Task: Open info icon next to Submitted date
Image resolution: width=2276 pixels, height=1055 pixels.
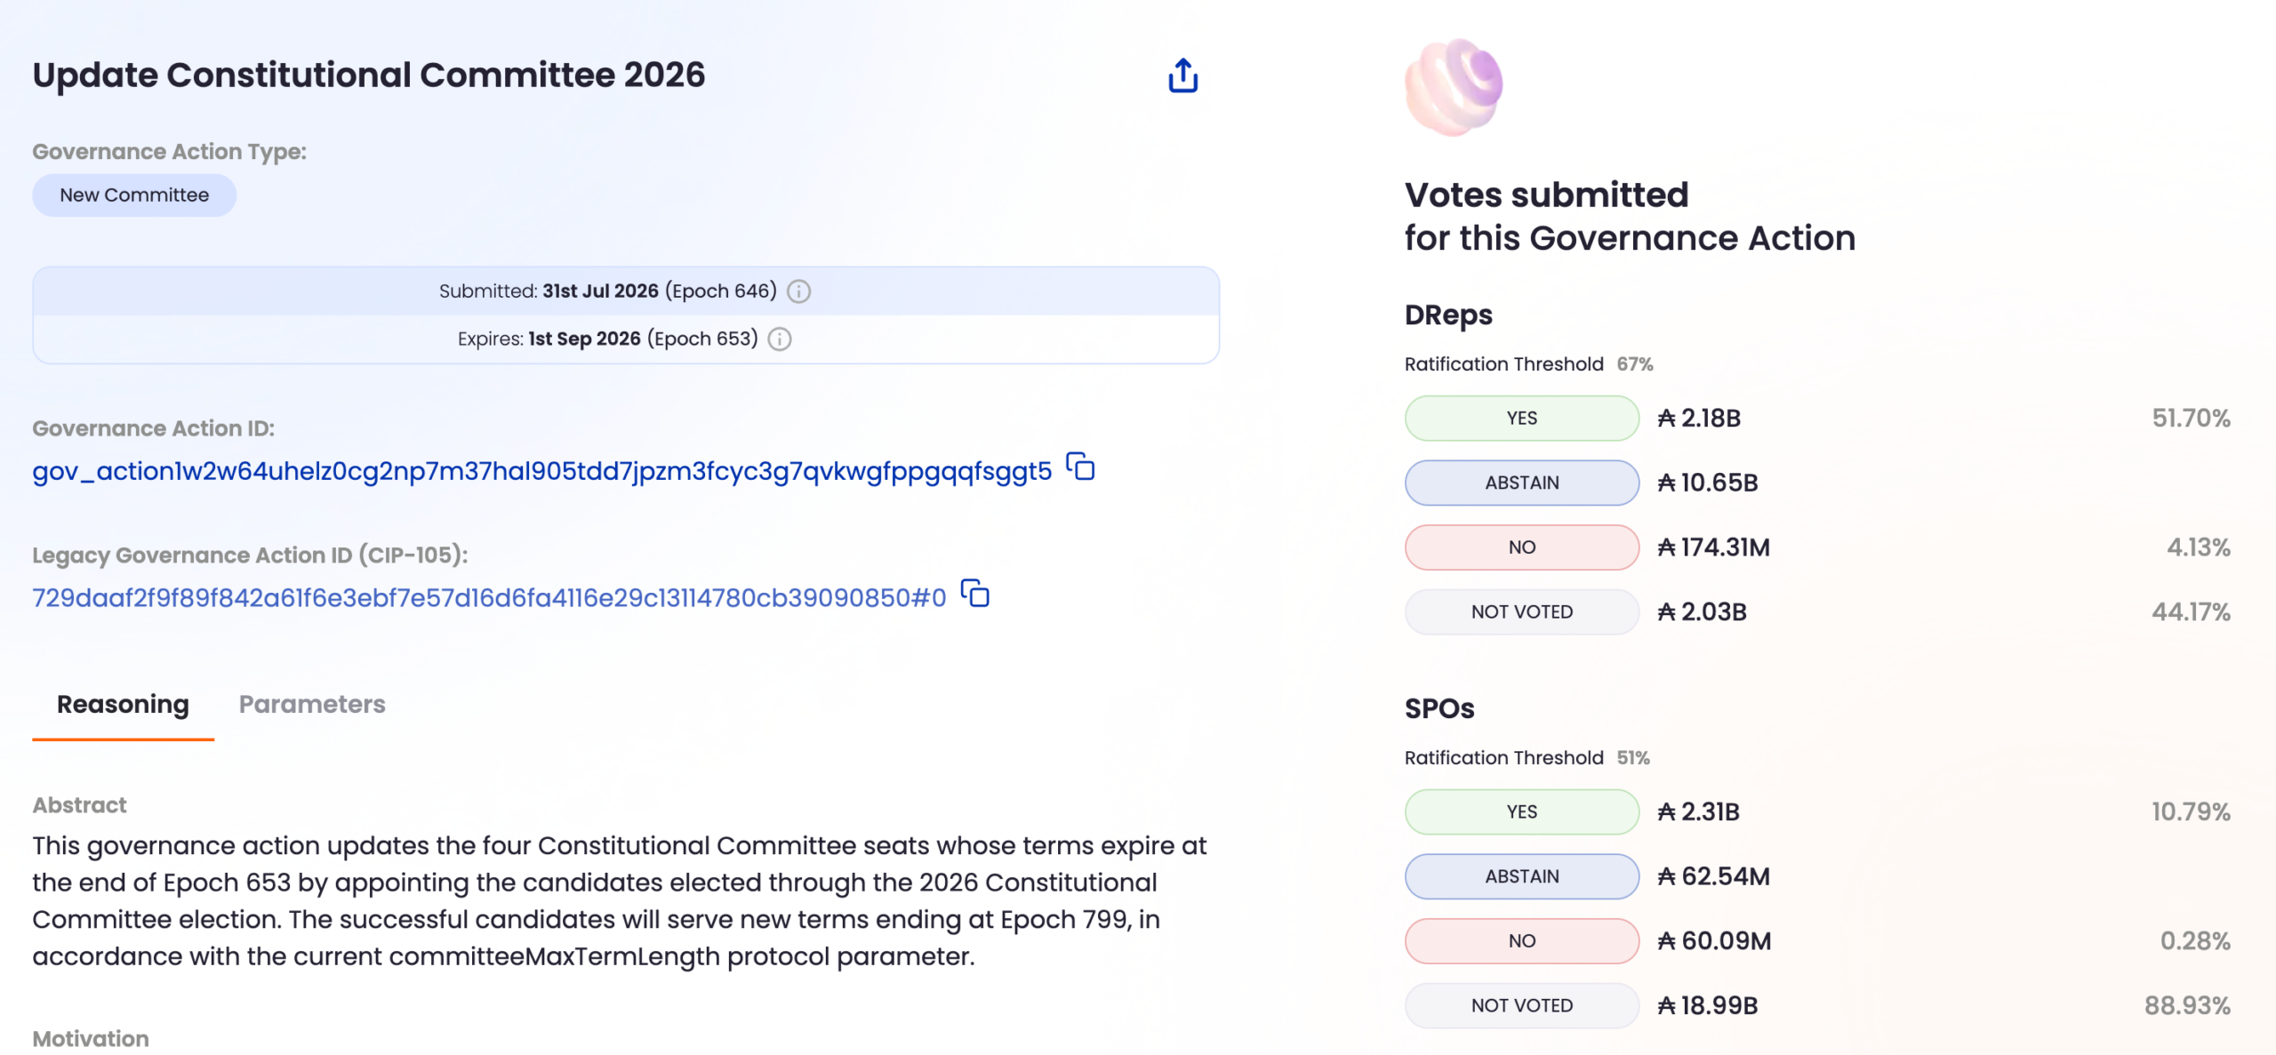Action: tap(799, 292)
